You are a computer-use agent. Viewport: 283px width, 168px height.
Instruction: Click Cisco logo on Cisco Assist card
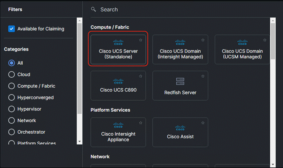[x=180, y=128]
